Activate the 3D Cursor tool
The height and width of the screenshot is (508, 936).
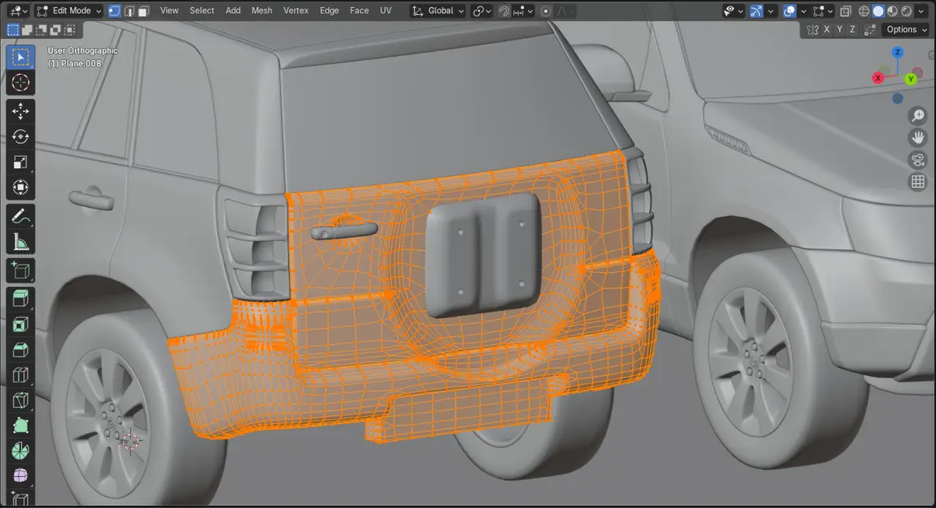21,82
